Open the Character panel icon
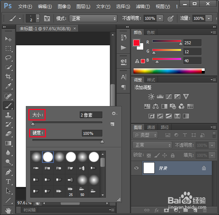 pyautogui.click(x=124, y=77)
